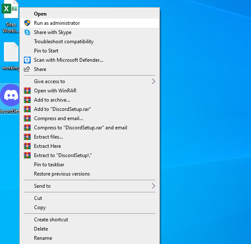
Task: Select Pin to Start
Action: [90, 51]
